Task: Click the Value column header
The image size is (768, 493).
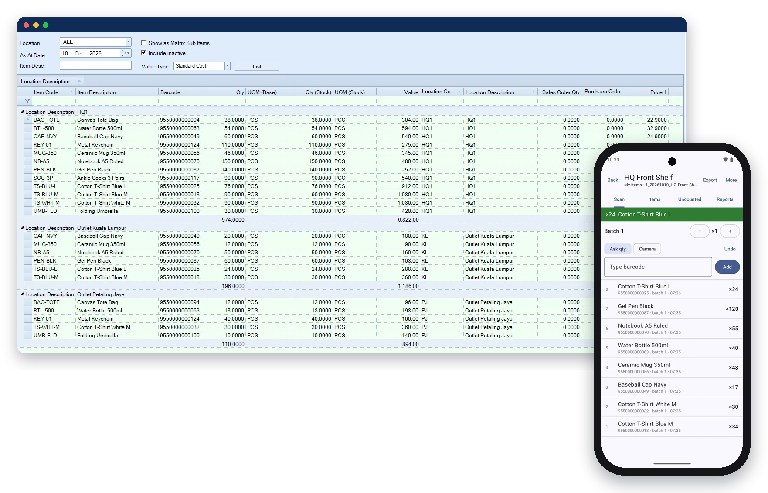Action: point(398,92)
